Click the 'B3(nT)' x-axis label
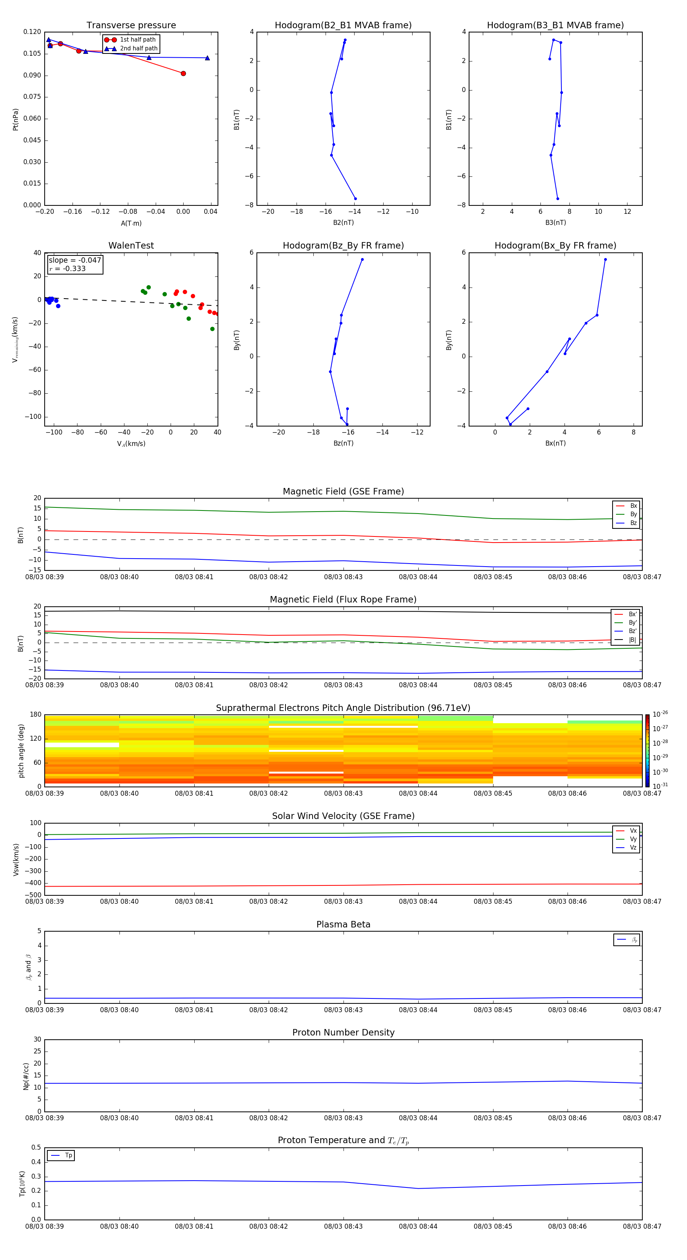 click(x=555, y=223)
